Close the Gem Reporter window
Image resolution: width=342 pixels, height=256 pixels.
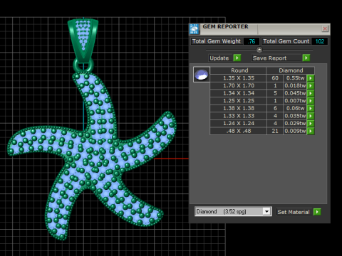pyautogui.click(x=325, y=28)
